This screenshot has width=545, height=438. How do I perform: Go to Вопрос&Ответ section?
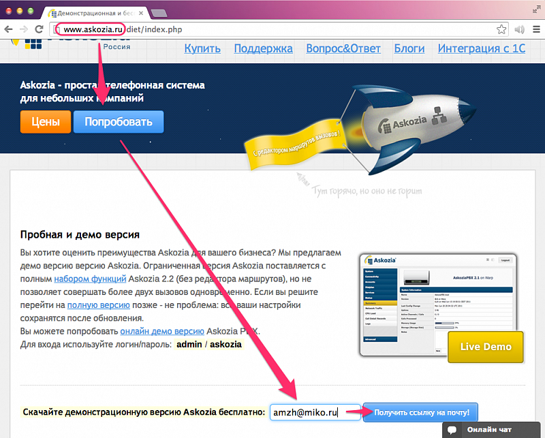343,48
